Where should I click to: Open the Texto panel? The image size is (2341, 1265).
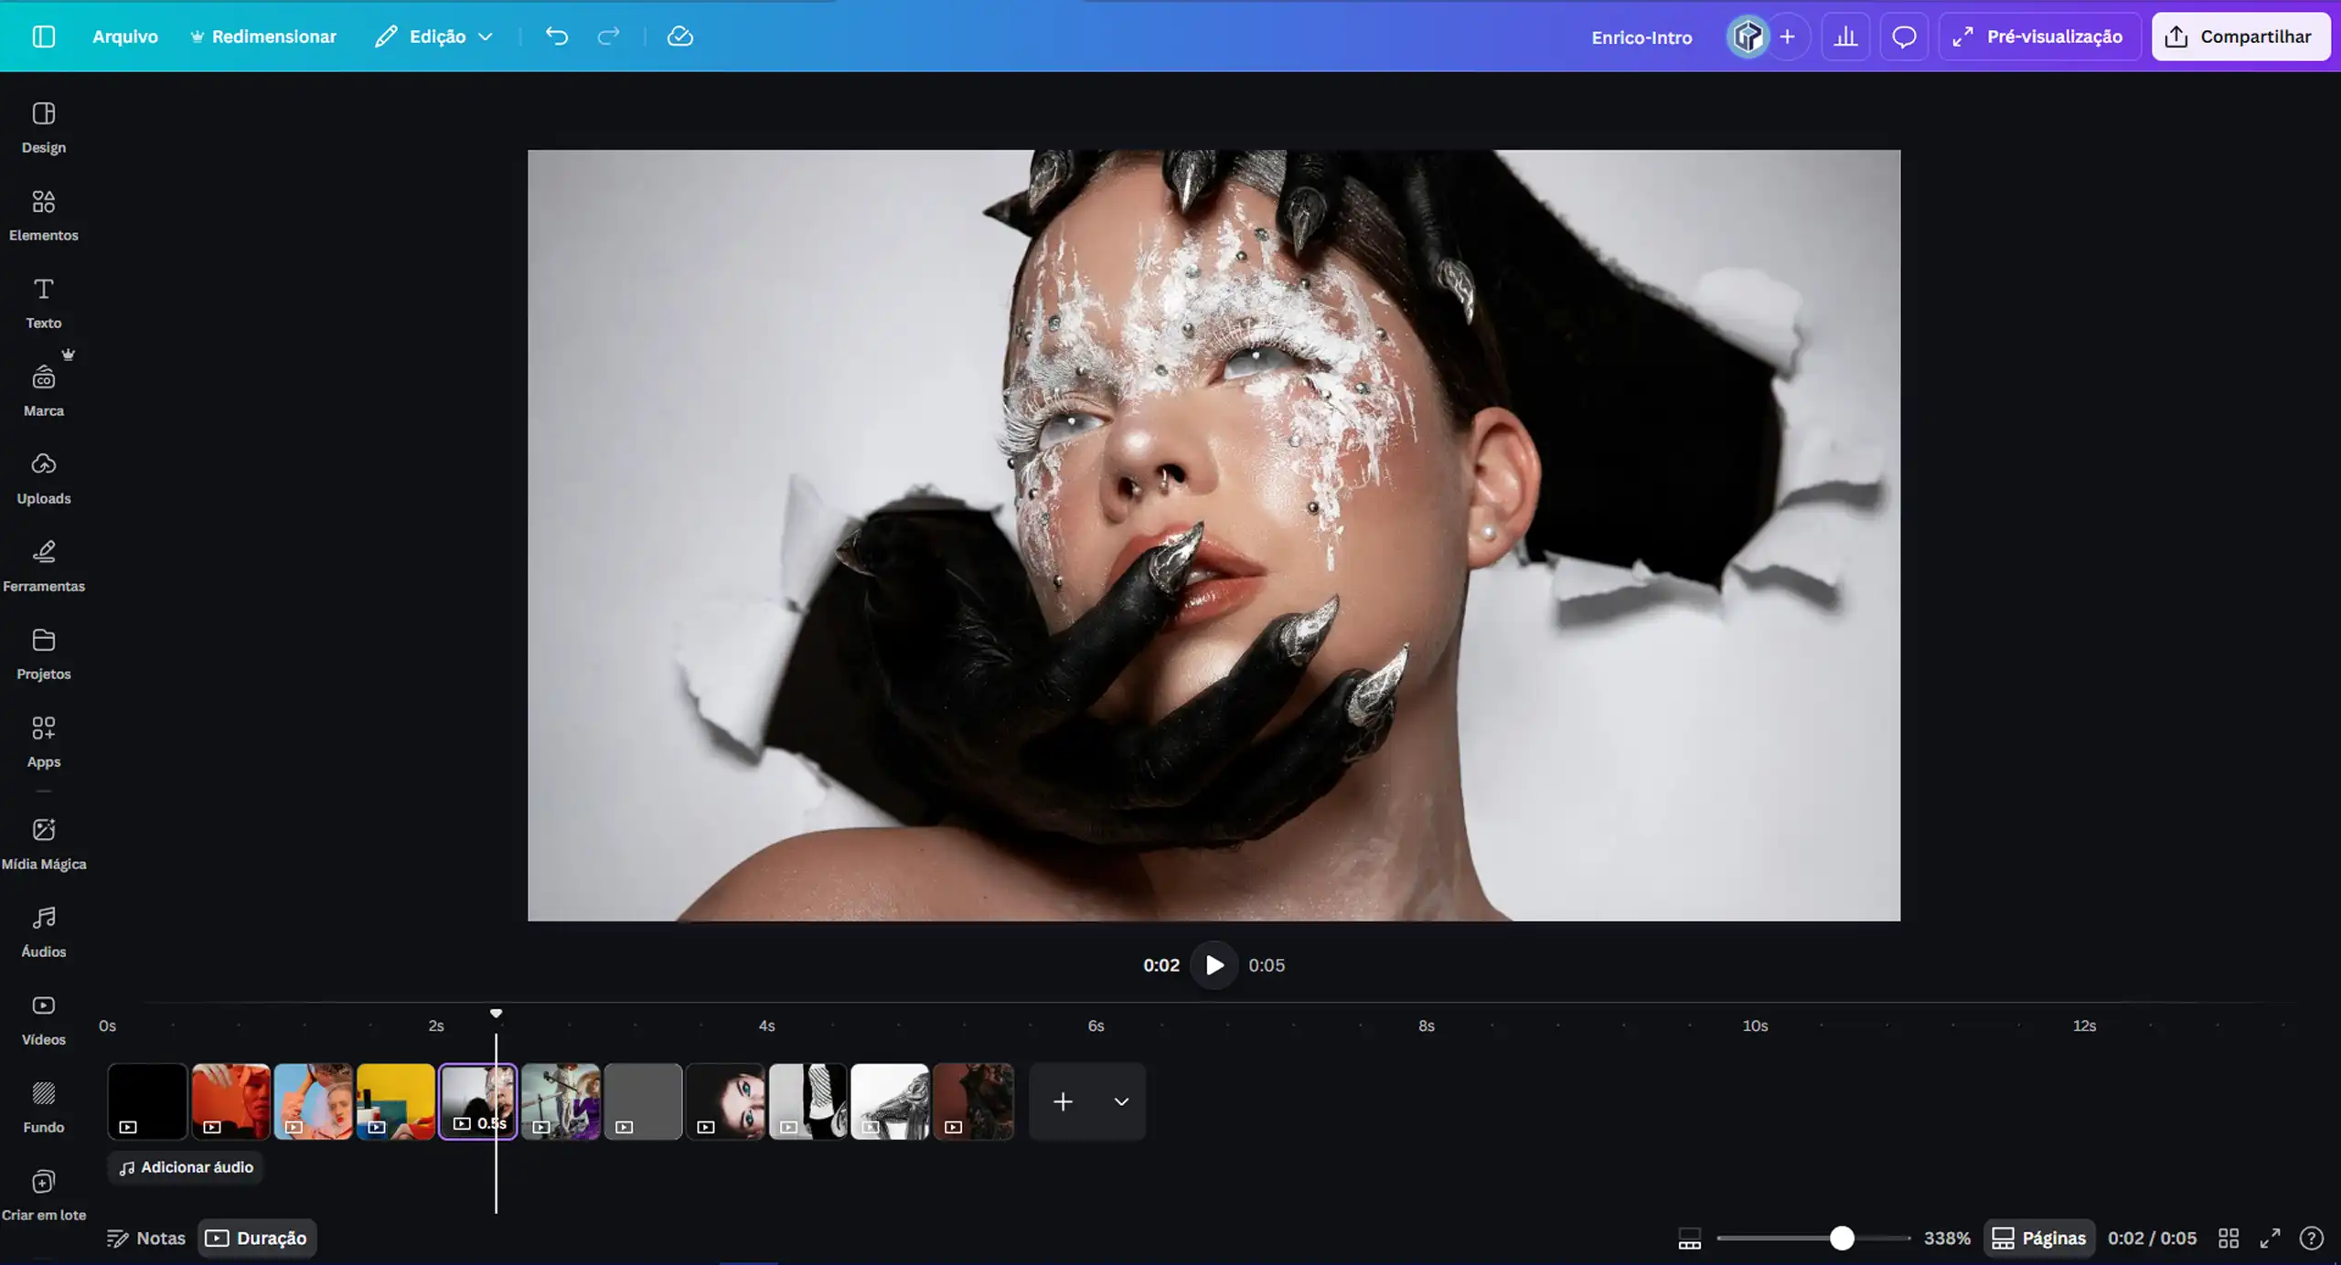(x=43, y=303)
